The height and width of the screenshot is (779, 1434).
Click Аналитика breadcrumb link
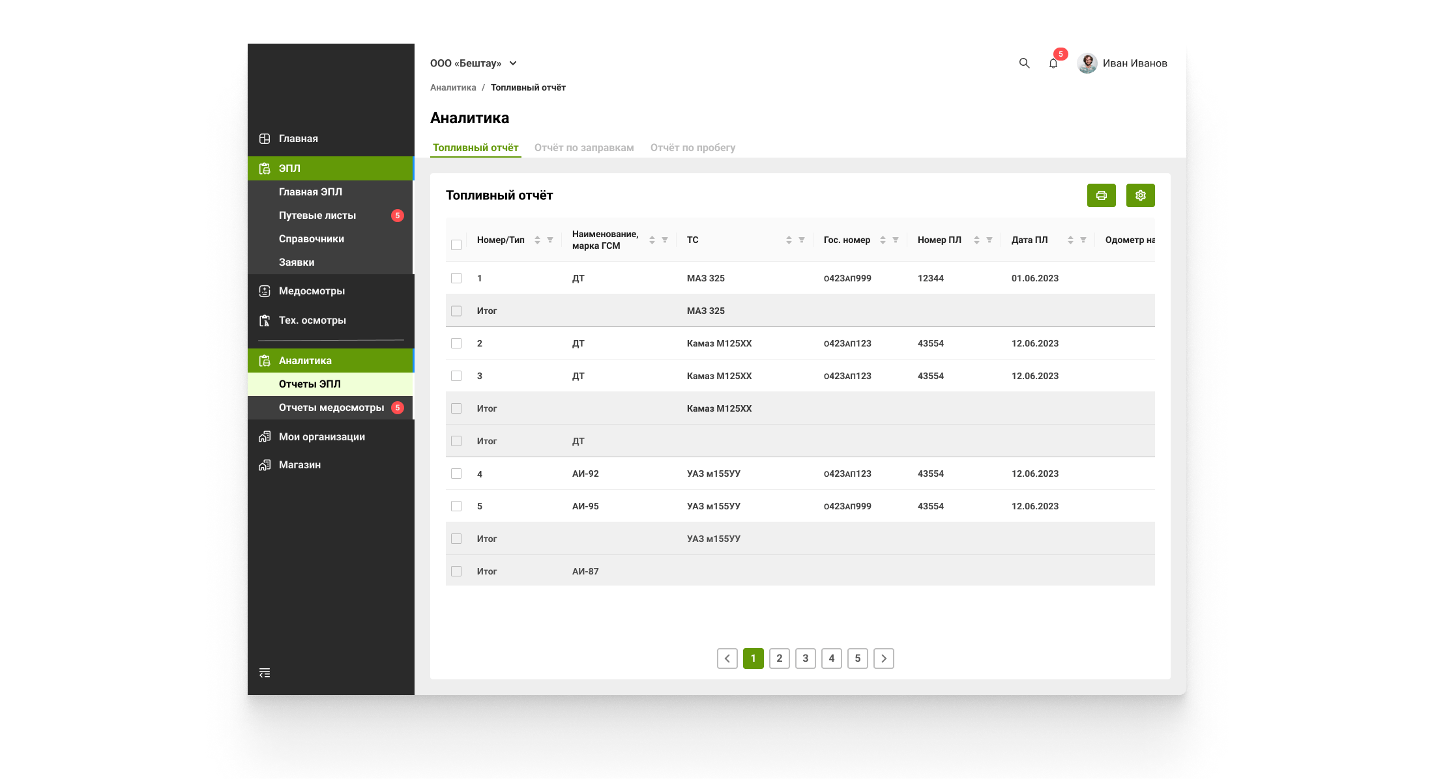pos(453,88)
